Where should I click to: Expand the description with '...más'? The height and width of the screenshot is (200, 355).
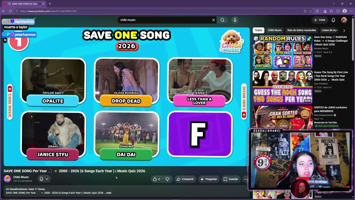click(x=108, y=193)
